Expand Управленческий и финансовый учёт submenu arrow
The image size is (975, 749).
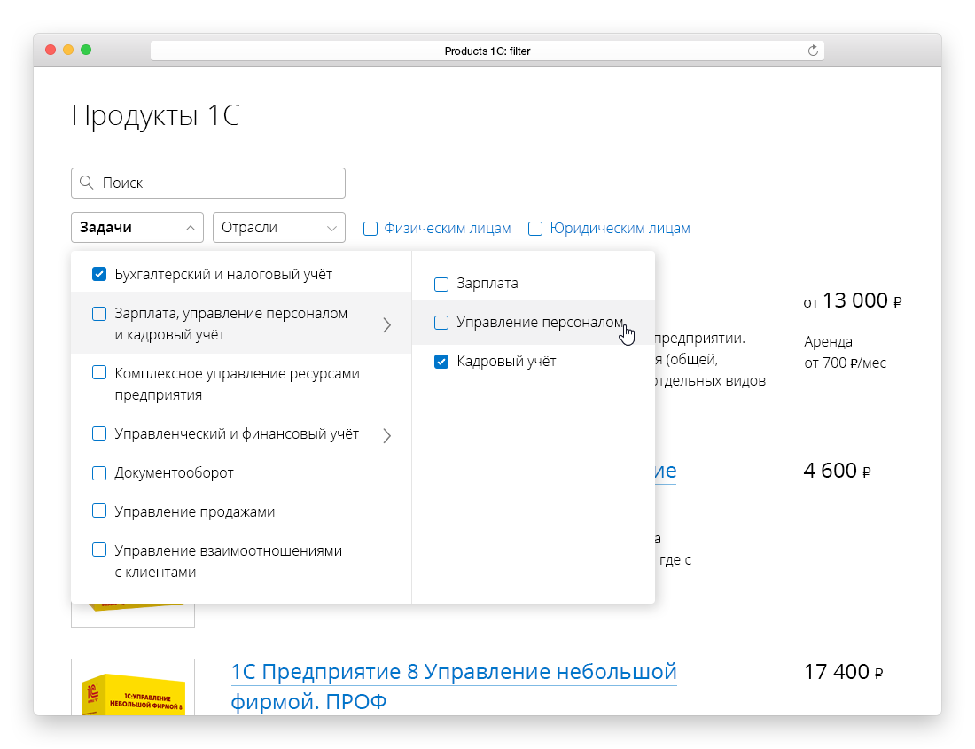click(x=386, y=435)
